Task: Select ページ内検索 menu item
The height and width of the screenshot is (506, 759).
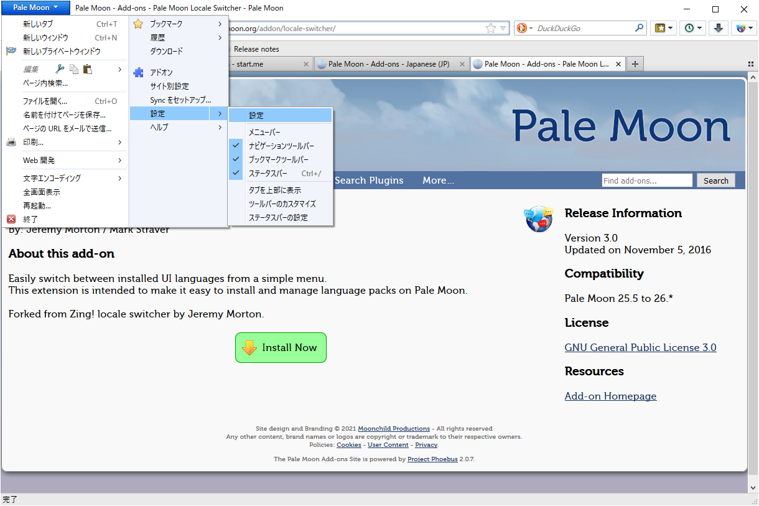Action: point(65,83)
